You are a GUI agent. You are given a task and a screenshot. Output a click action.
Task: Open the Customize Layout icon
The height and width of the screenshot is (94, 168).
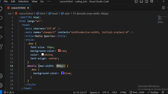152,2
